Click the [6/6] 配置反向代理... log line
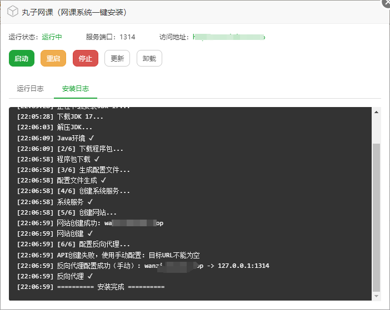The width and height of the screenshot is (390, 310). [73, 244]
